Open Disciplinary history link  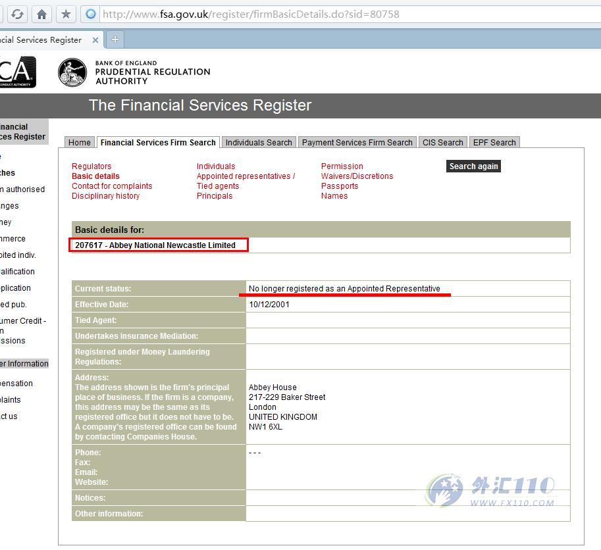coord(106,196)
